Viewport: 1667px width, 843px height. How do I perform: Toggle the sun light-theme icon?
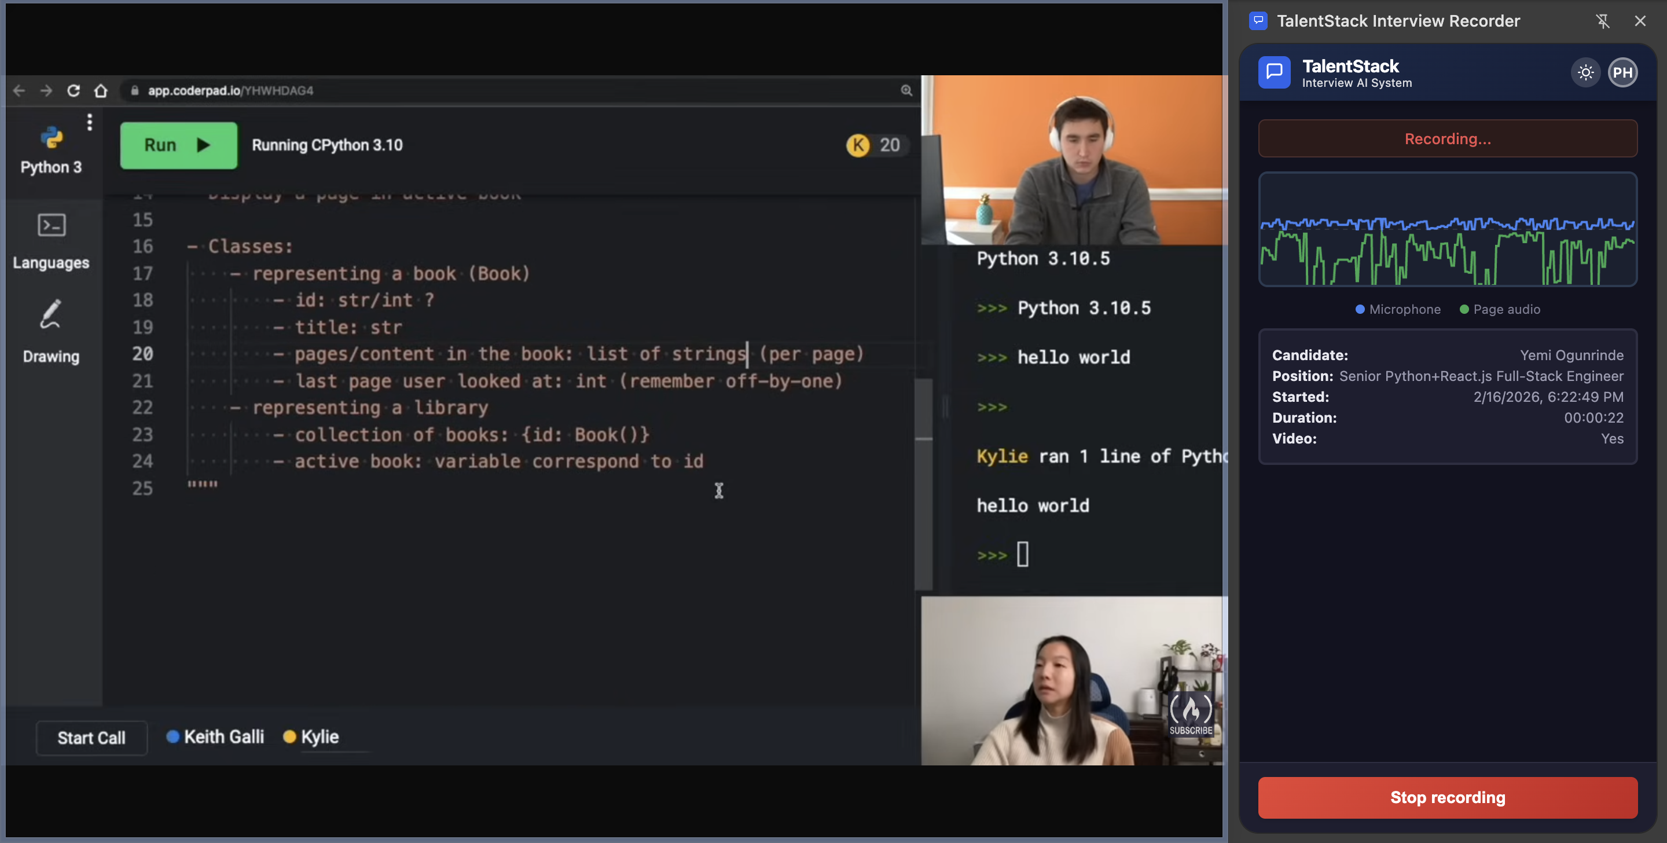pos(1585,72)
